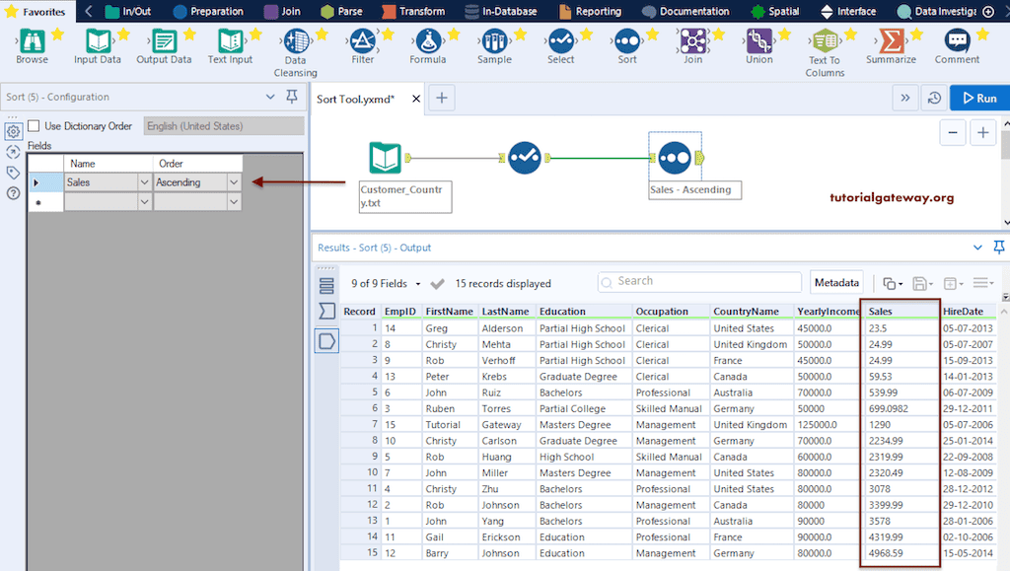Select the Sort node on canvas

coord(673,157)
